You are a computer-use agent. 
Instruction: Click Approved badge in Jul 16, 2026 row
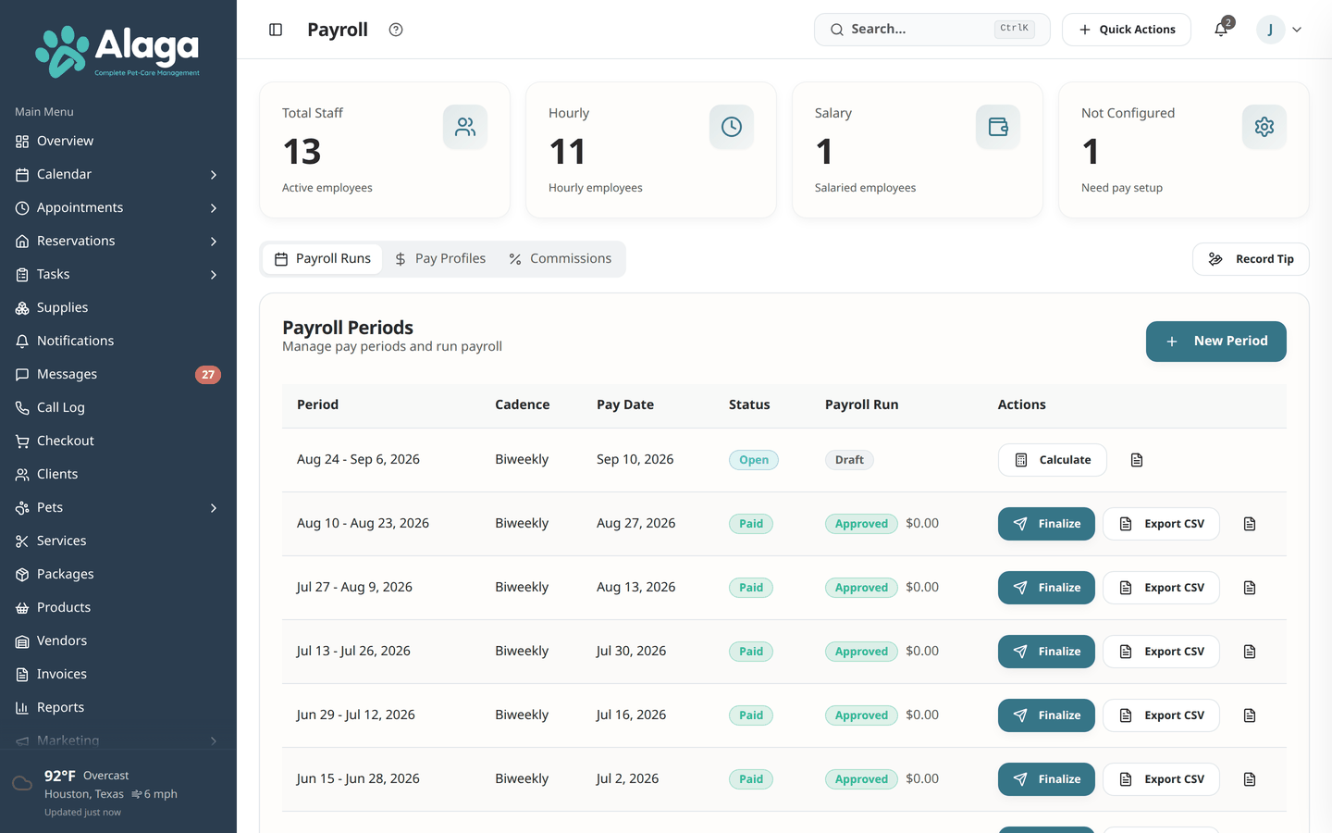point(861,715)
